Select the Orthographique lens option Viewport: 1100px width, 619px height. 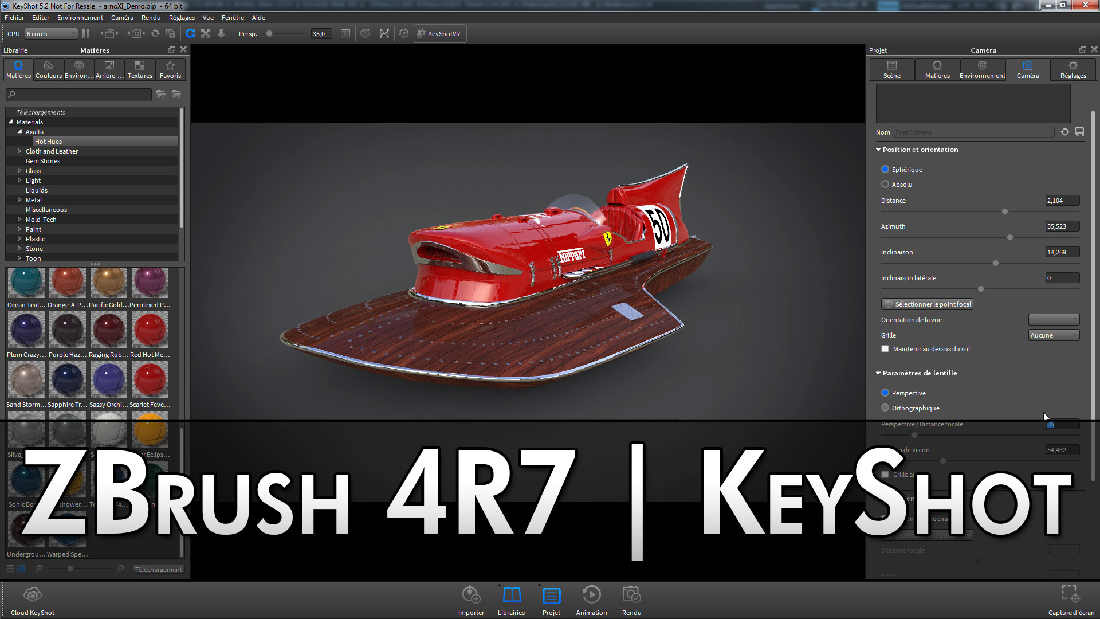pyautogui.click(x=885, y=408)
